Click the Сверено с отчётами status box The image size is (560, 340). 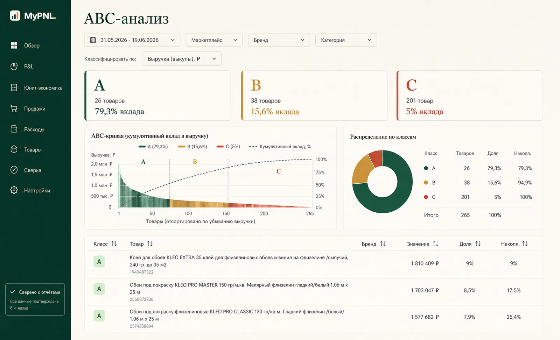point(35,299)
